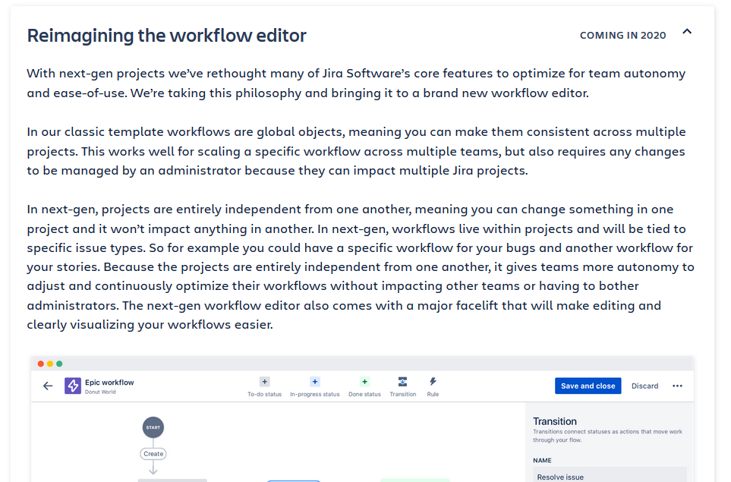
Task: Open the three-dot more options menu
Action: [x=677, y=386]
